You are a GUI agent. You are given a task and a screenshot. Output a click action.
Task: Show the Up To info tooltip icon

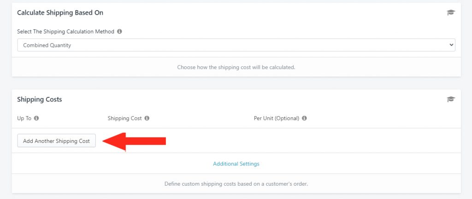[x=36, y=118]
